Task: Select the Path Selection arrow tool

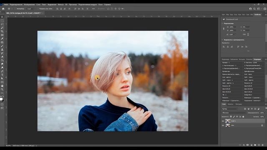Action: [x=2, y=78]
